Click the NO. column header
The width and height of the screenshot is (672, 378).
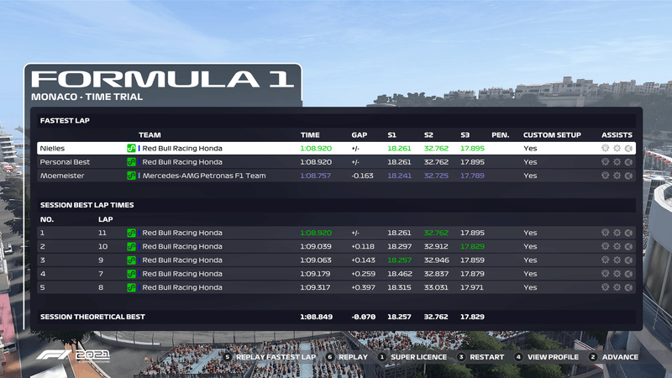(x=47, y=219)
